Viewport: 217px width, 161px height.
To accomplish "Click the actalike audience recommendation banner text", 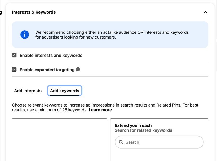I will coord(112,35).
